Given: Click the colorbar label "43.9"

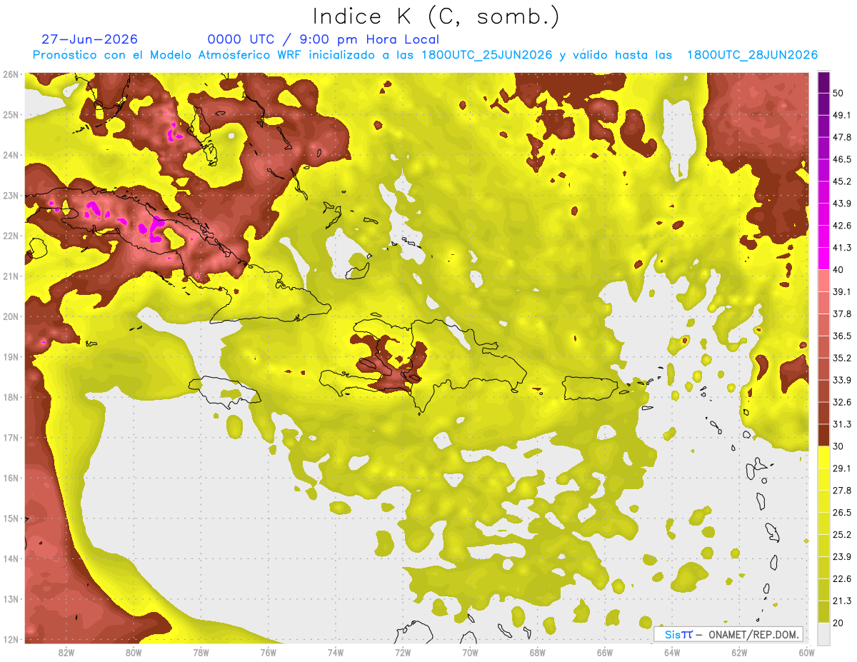Looking at the screenshot, I should (x=842, y=204).
